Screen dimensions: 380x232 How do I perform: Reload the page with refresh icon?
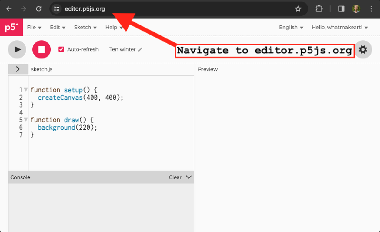38,9
